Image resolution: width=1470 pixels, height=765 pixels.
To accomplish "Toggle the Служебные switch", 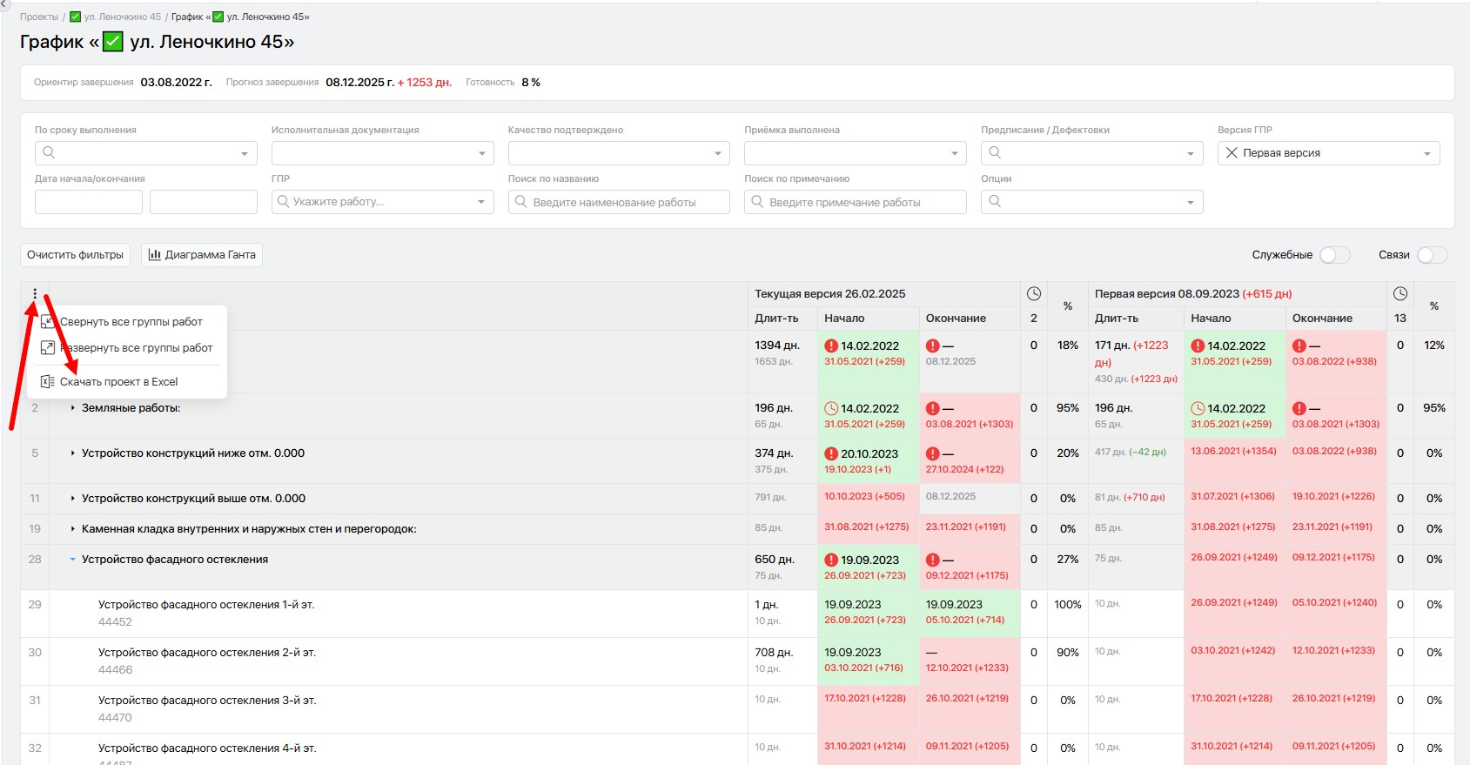I will click(1335, 255).
